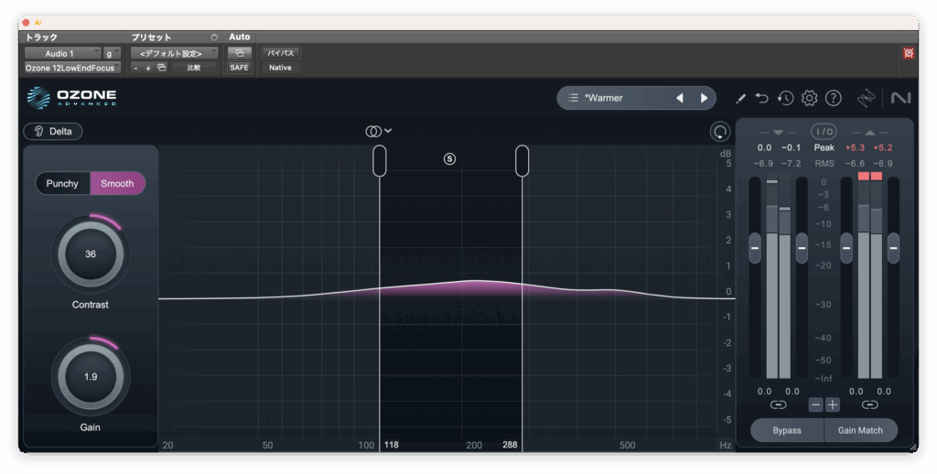Toggle Delta listening mode

pyautogui.click(x=53, y=132)
